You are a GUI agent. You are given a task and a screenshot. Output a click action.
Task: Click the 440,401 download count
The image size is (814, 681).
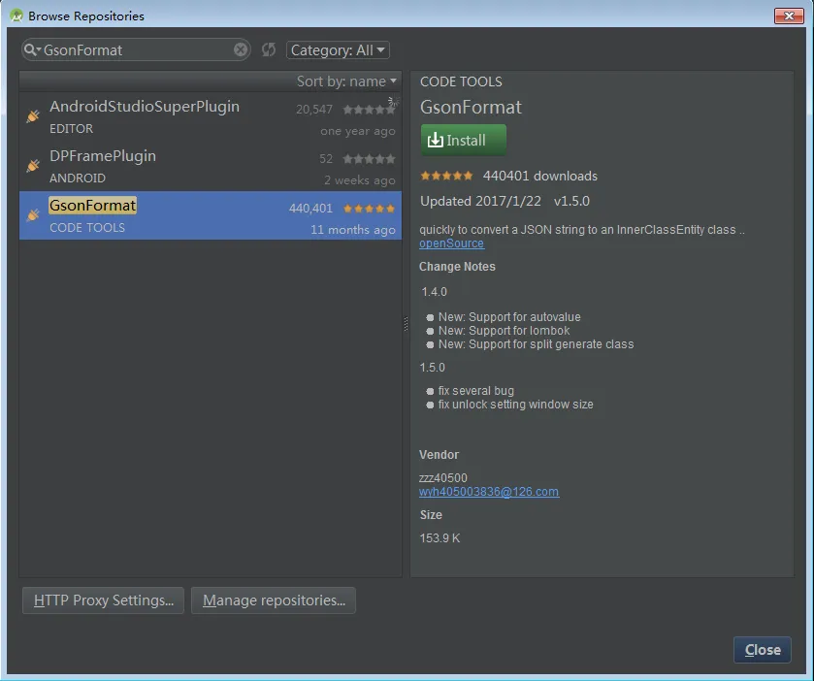pyautogui.click(x=310, y=209)
